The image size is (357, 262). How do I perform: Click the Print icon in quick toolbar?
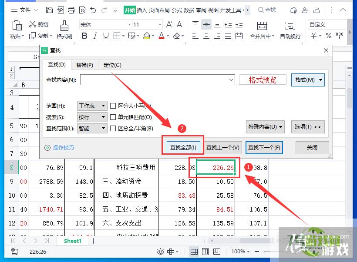click(x=71, y=10)
